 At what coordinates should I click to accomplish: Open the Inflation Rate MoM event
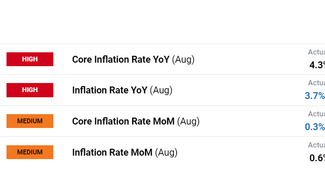click(112, 153)
